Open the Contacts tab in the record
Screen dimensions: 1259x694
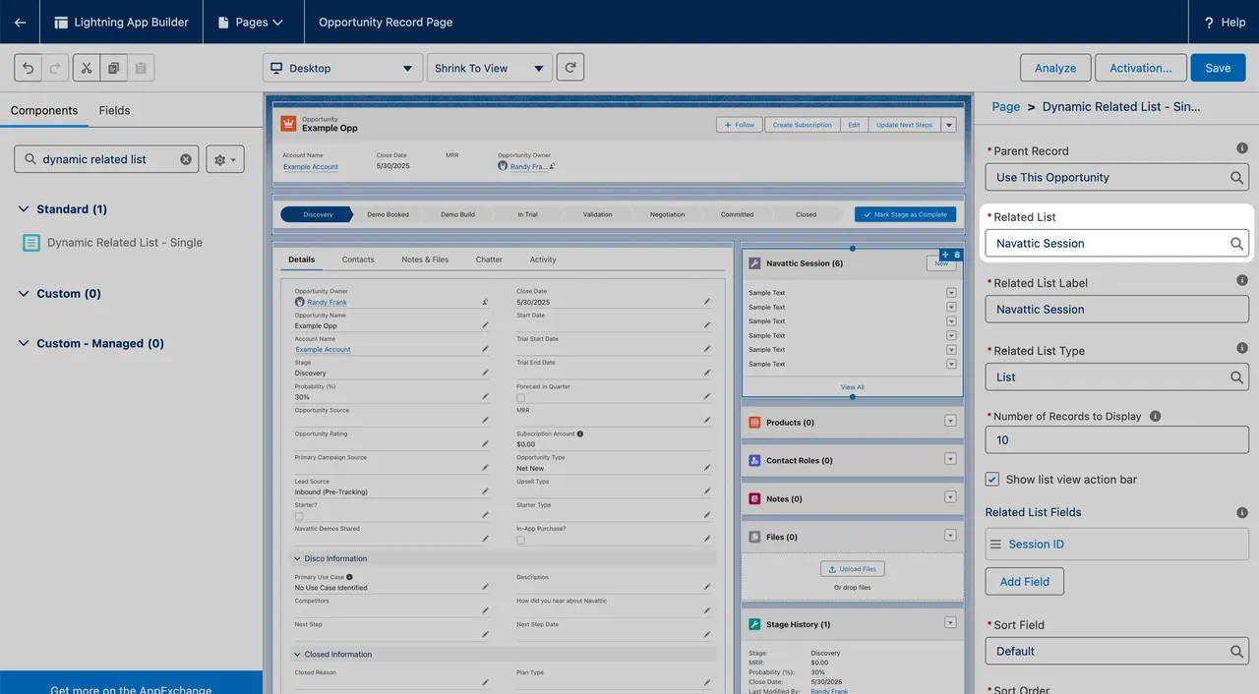(358, 260)
